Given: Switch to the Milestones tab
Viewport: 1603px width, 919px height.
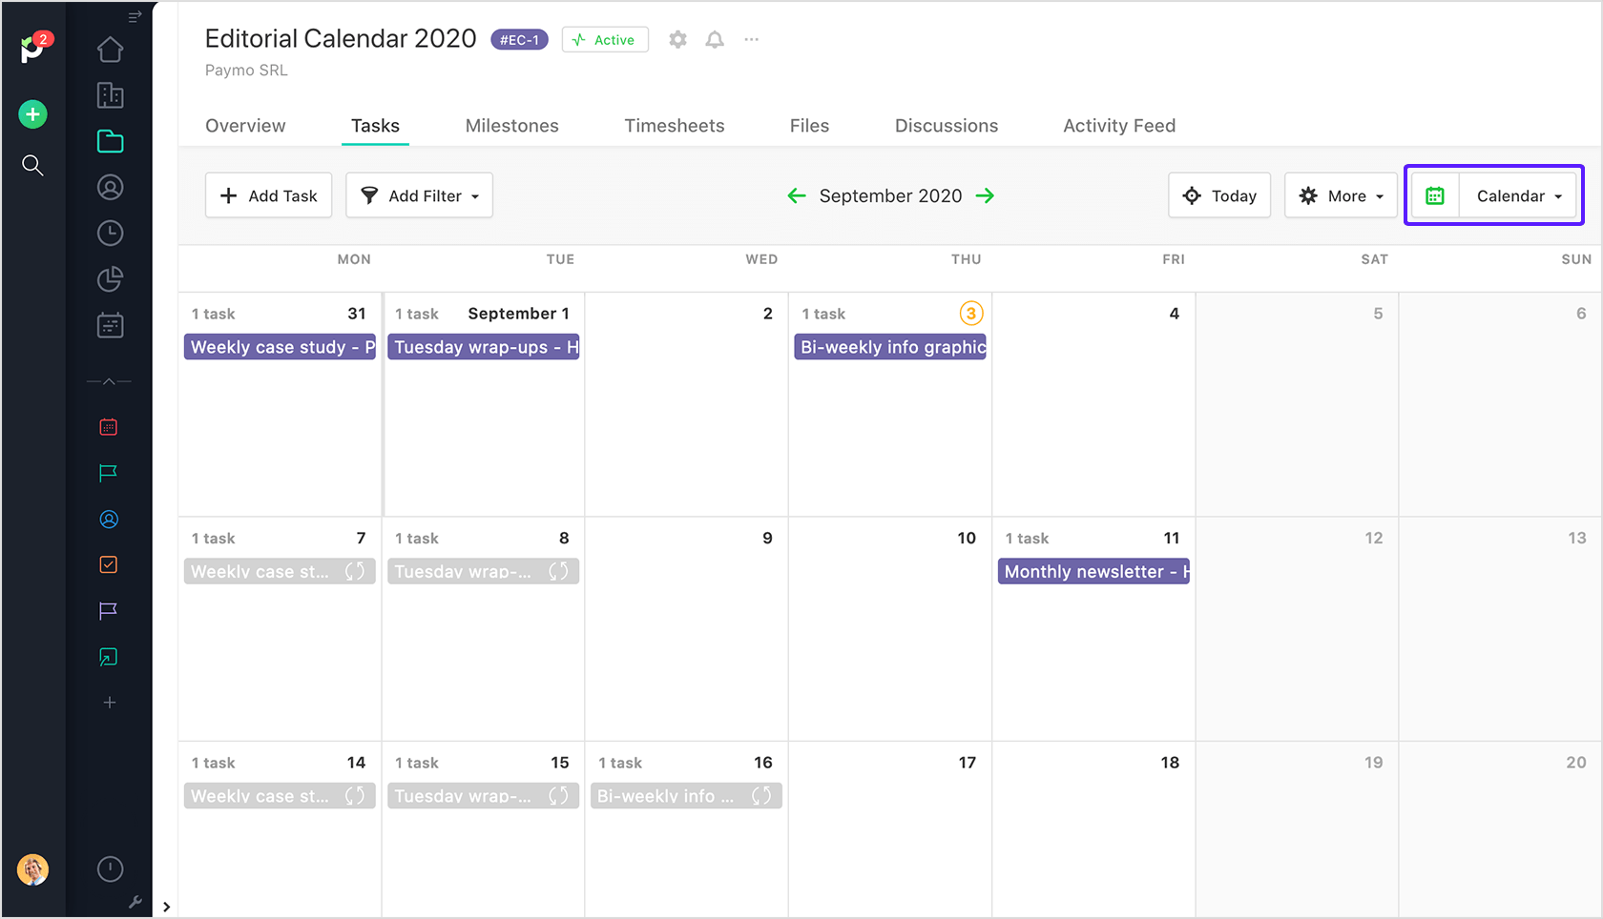Looking at the screenshot, I should [x=511, y=126].
